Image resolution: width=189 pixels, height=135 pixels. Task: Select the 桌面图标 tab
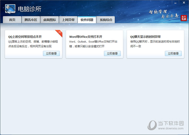point(49,20)
